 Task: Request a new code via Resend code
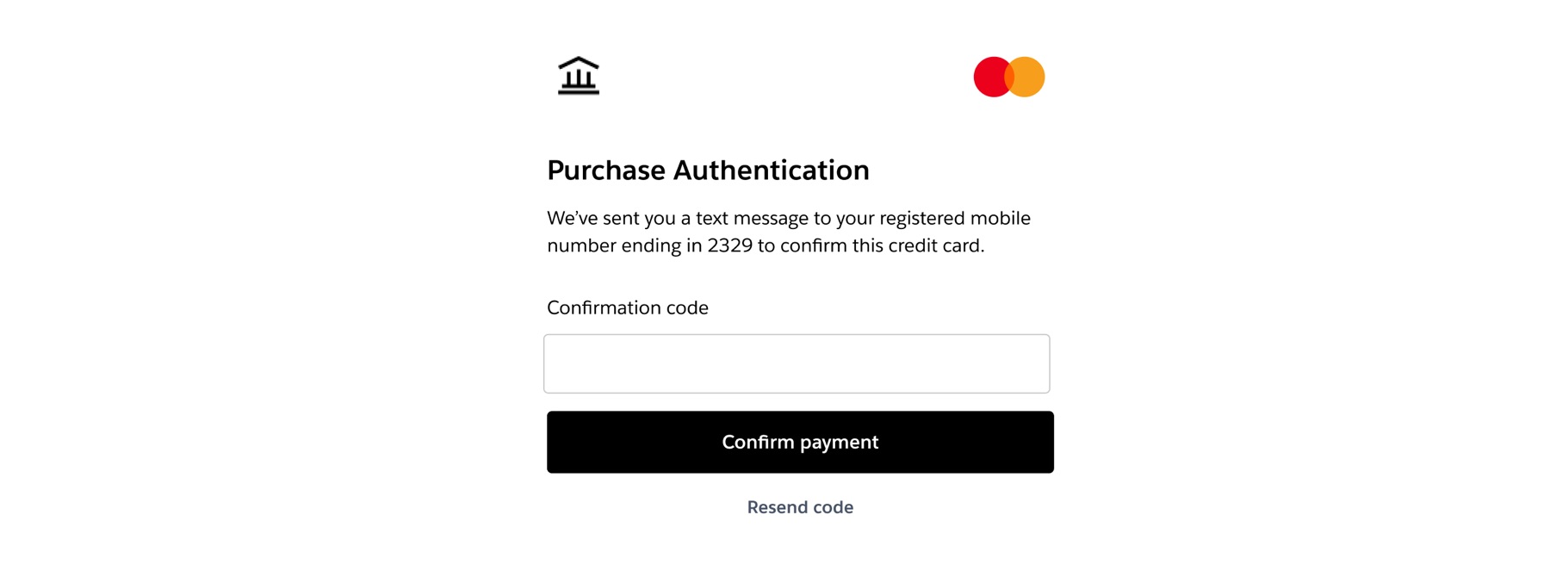coord(799,507)
